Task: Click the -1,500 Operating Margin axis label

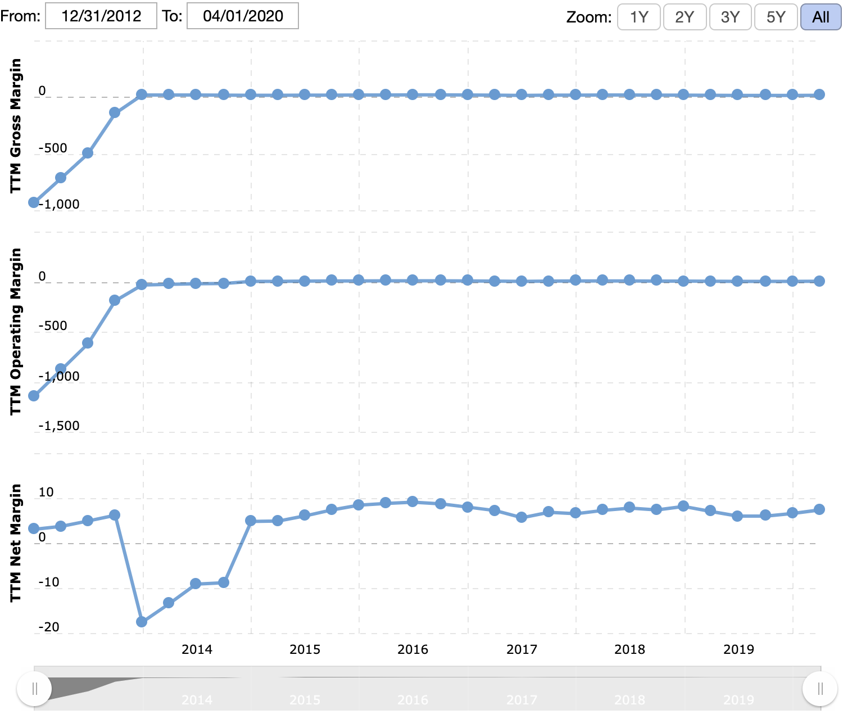Action: [59, 426]
